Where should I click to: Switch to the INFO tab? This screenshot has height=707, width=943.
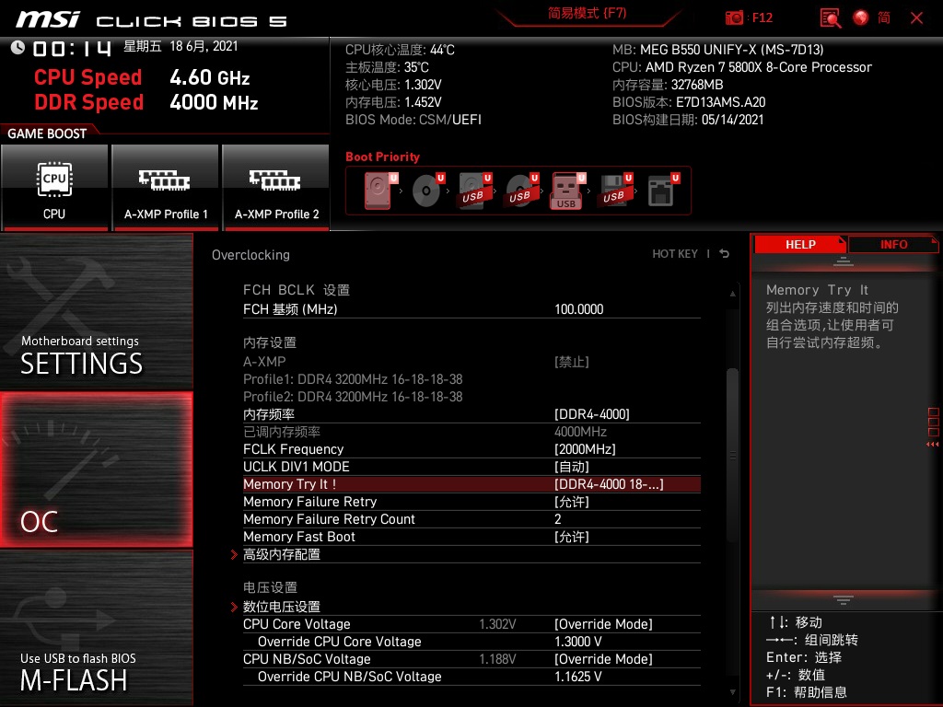pos(893,244)
